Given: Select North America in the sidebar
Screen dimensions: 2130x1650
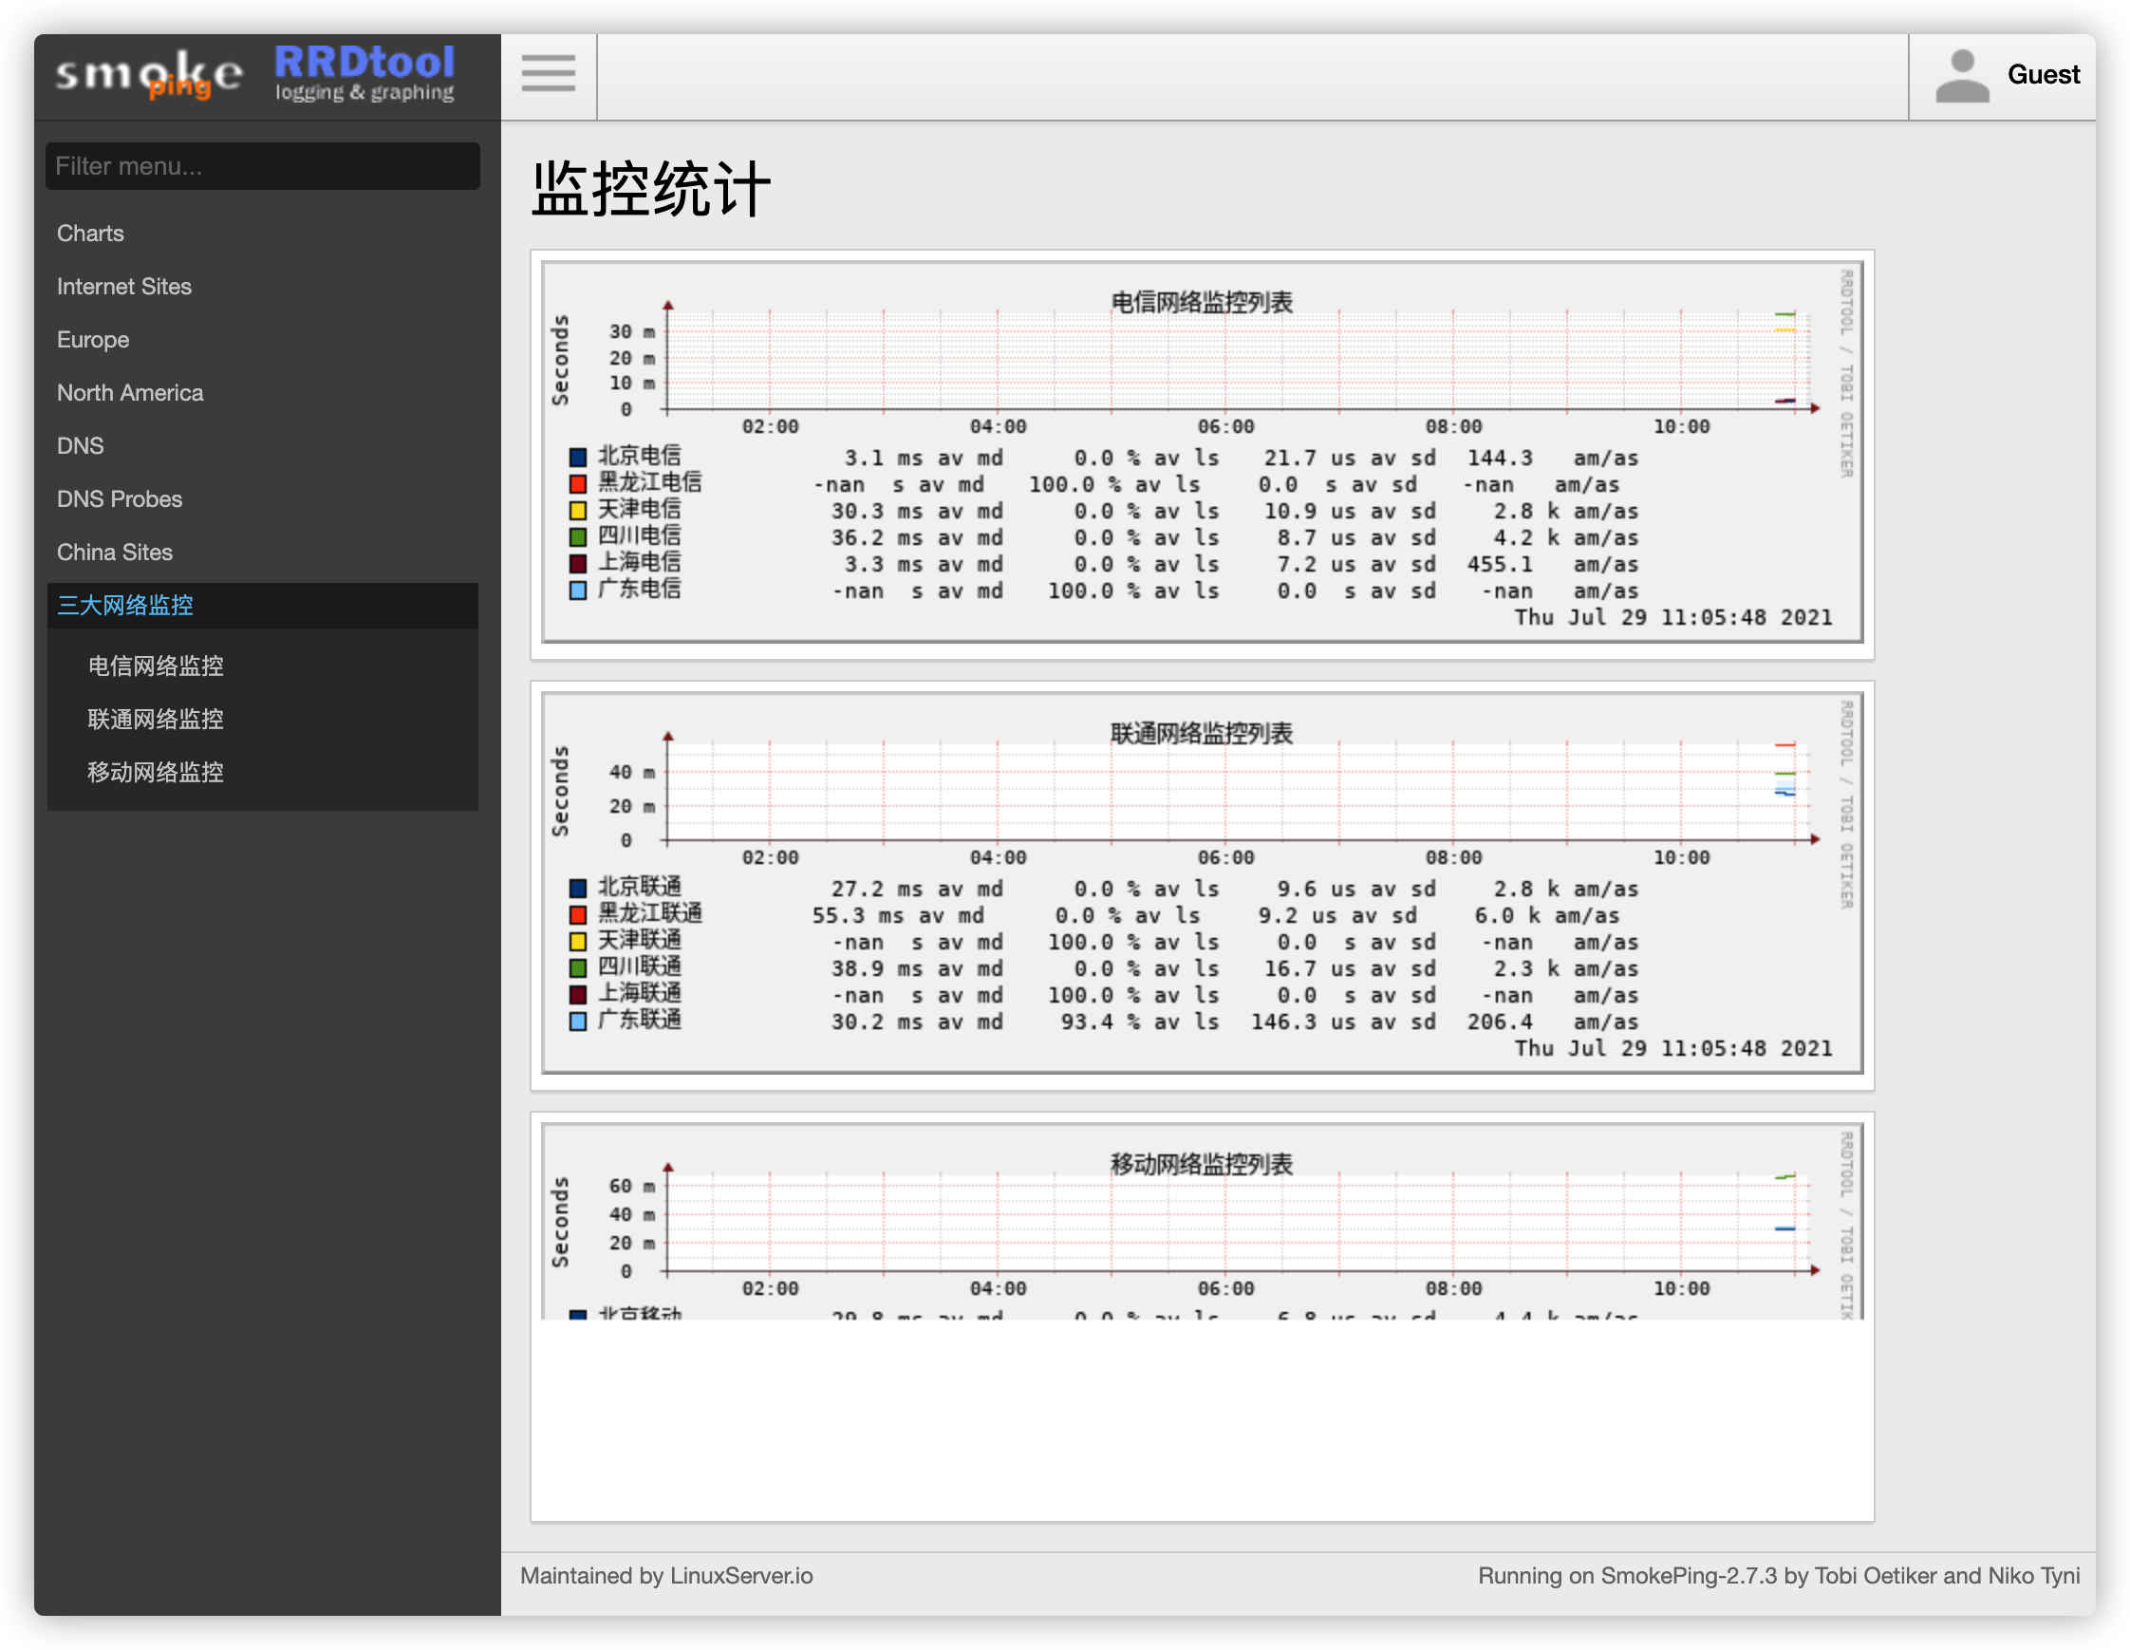Looking at the screenshot, I should [130, 393].
